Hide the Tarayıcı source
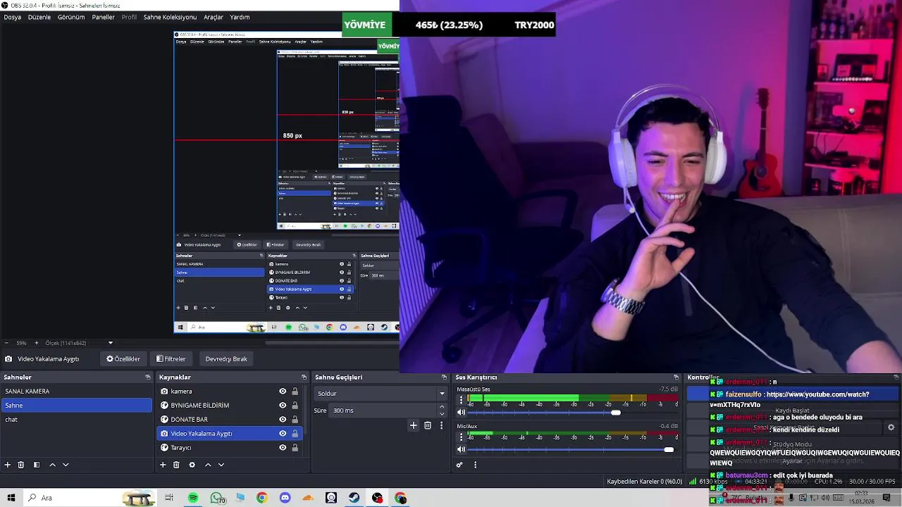 point(283,448)
